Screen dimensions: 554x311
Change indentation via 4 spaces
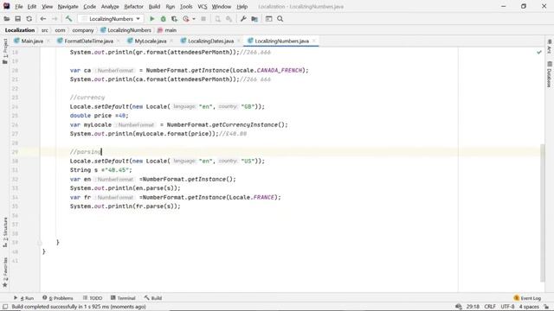[x=529, y=307]
